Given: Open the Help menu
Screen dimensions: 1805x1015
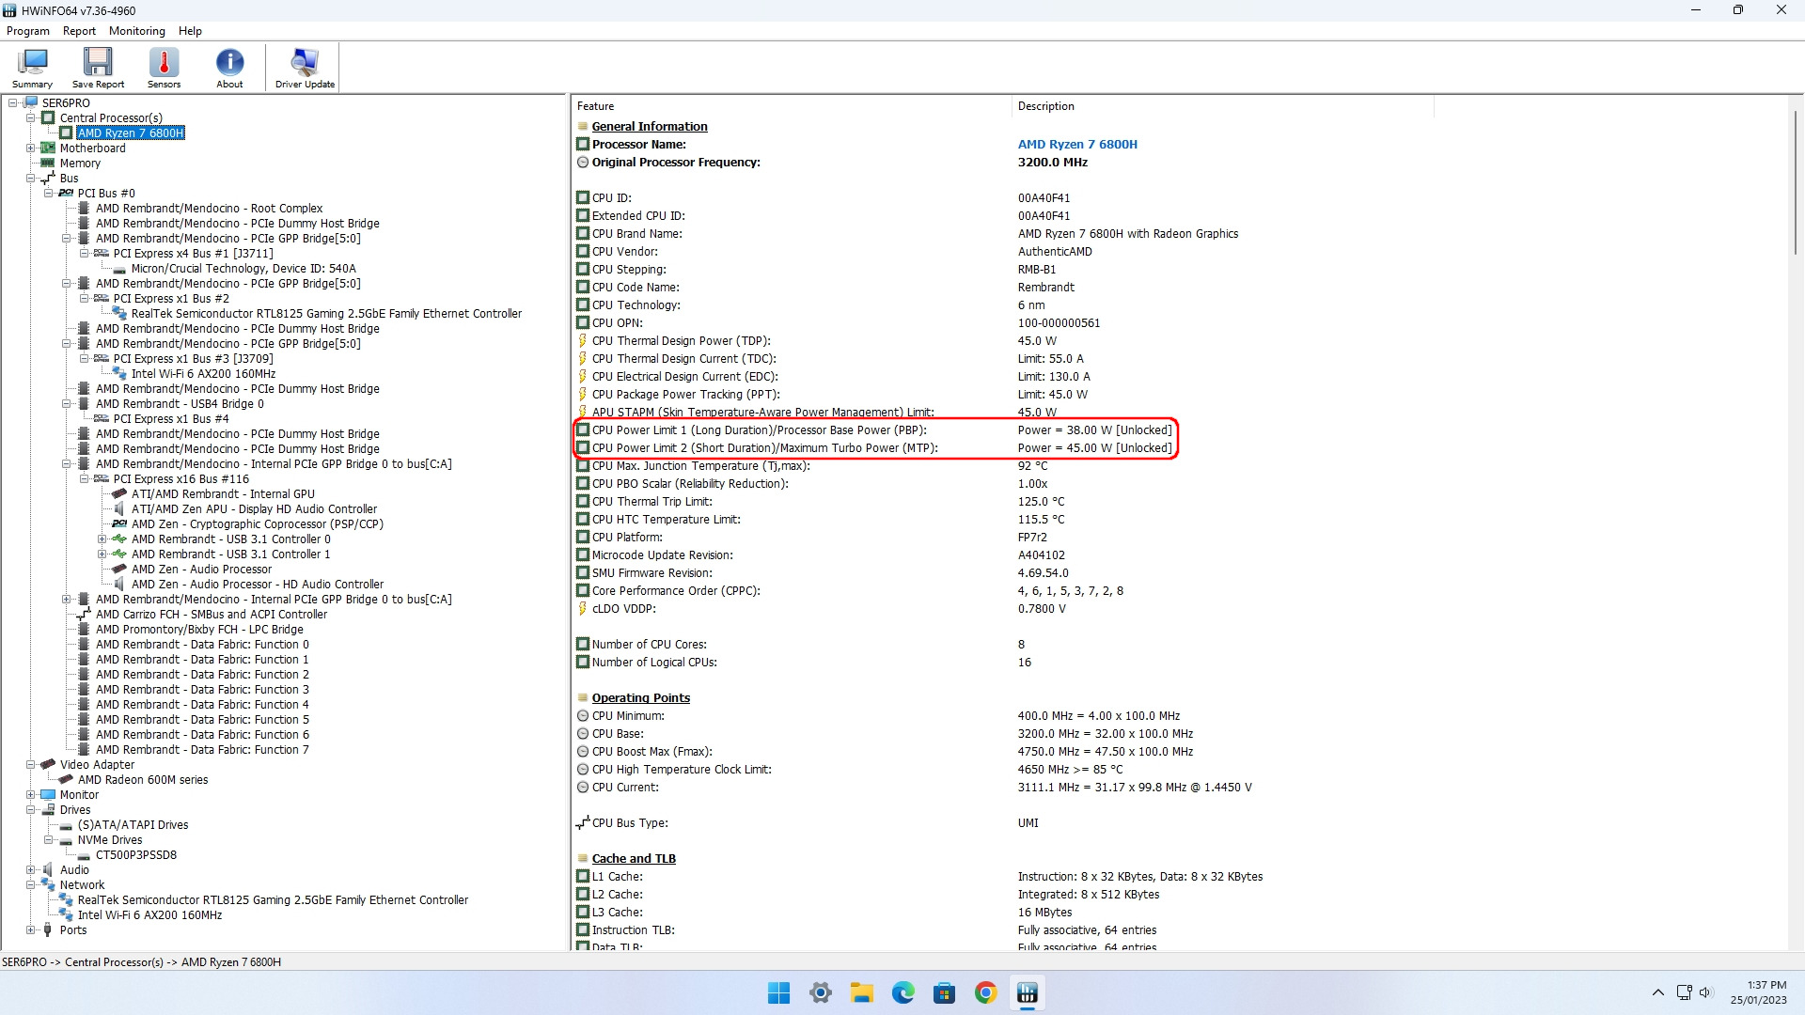Looking at the screenshot, I should pyautogui.click(x=190, y=31).
